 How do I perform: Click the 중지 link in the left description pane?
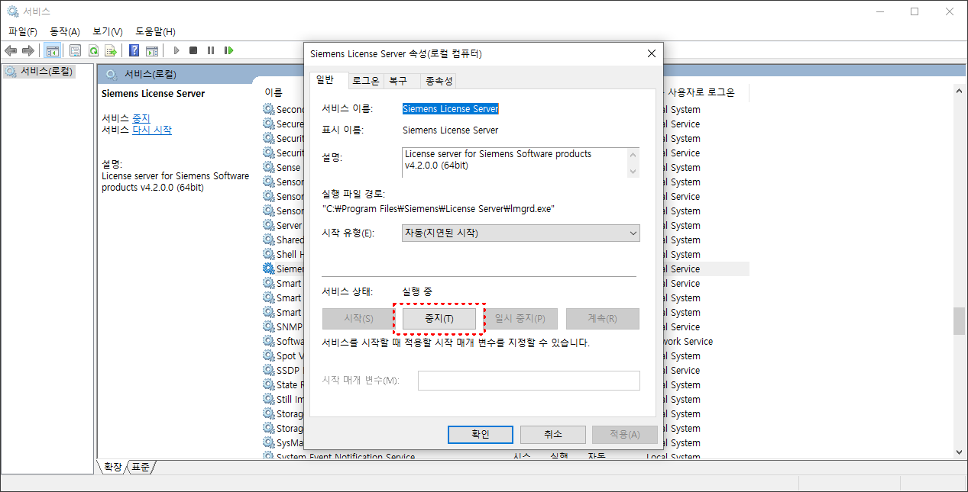(141, 118)
